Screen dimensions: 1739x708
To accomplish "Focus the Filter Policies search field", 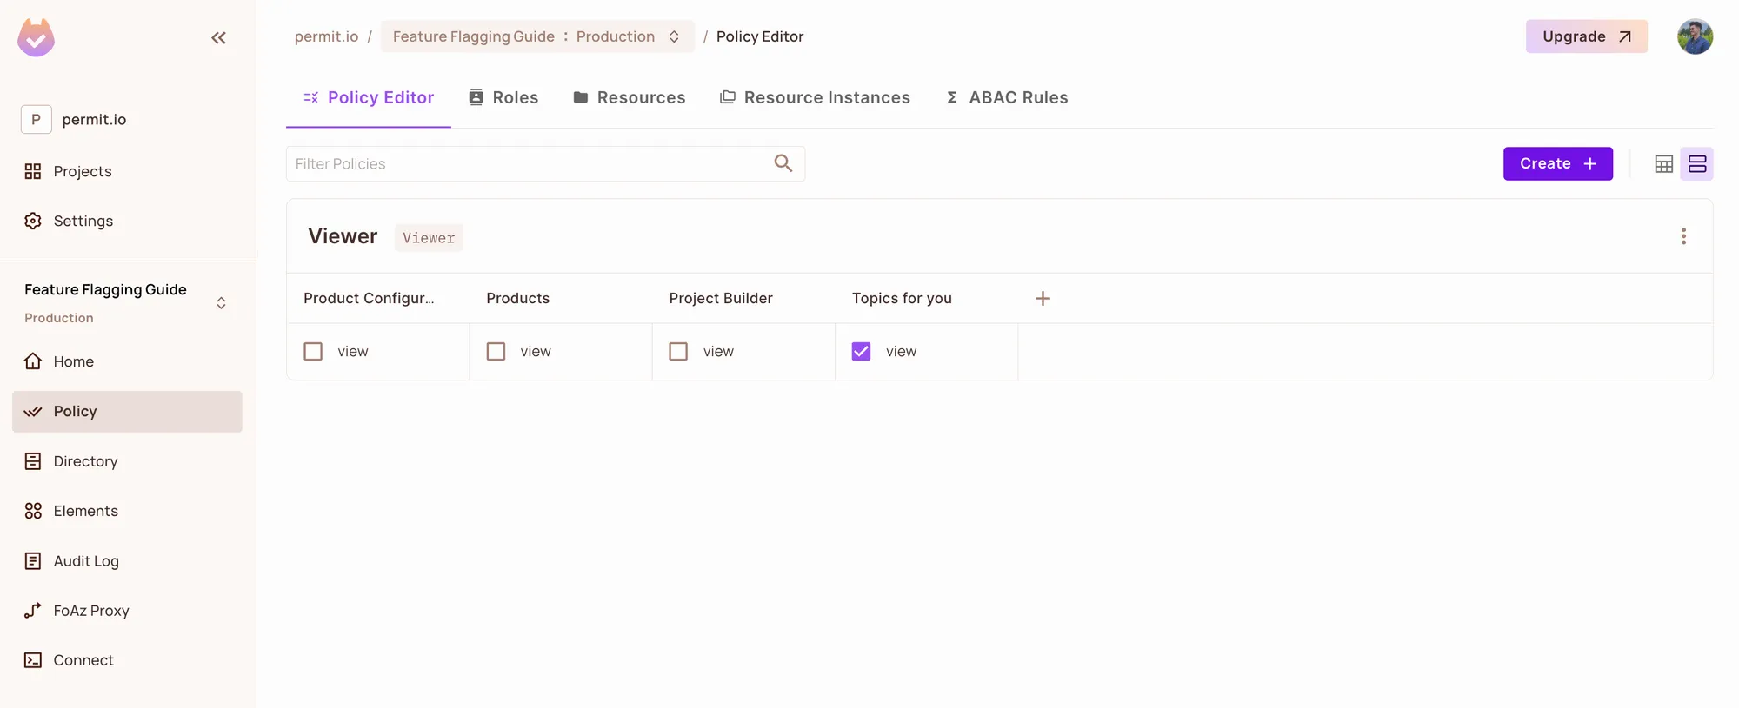I will (526, 164).
